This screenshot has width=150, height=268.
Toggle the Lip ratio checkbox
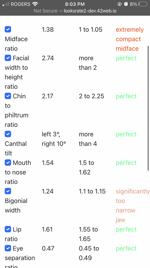(x=8, y=229)
